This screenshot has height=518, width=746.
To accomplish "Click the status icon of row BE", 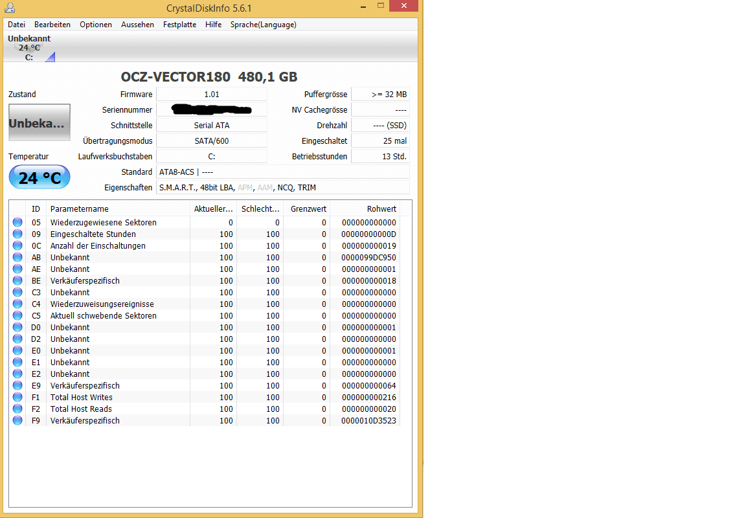I will [17, 280].
